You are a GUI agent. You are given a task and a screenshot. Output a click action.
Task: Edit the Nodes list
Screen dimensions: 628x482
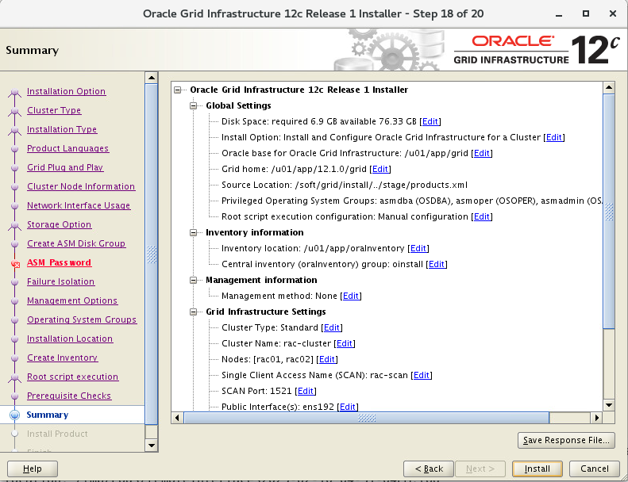click(x=327, y=359)
